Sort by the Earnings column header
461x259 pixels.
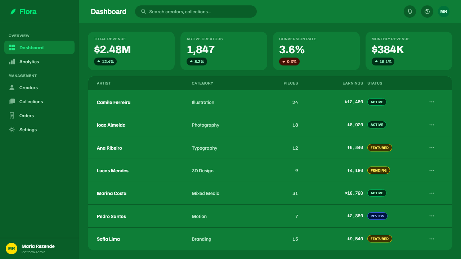pyautogui.click(x=353, y=83)
